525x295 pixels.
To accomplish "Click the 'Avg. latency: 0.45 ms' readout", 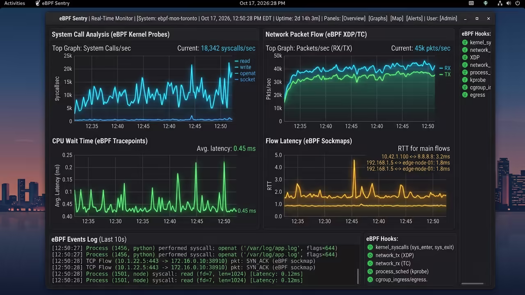I will [226, 148].
